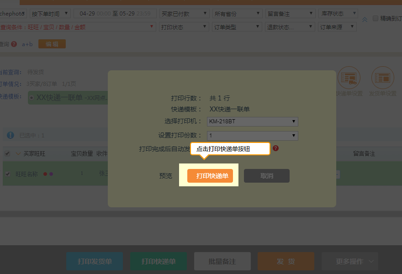The image size is (402, 274).
Task: Collapse filters with the double-chevron up icon
Action: pyautogui.click(x=365, y=19)
